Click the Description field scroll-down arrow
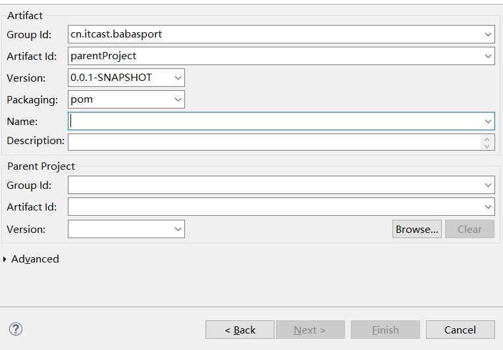Screen dimensions: 503x350 click(487, 145)
